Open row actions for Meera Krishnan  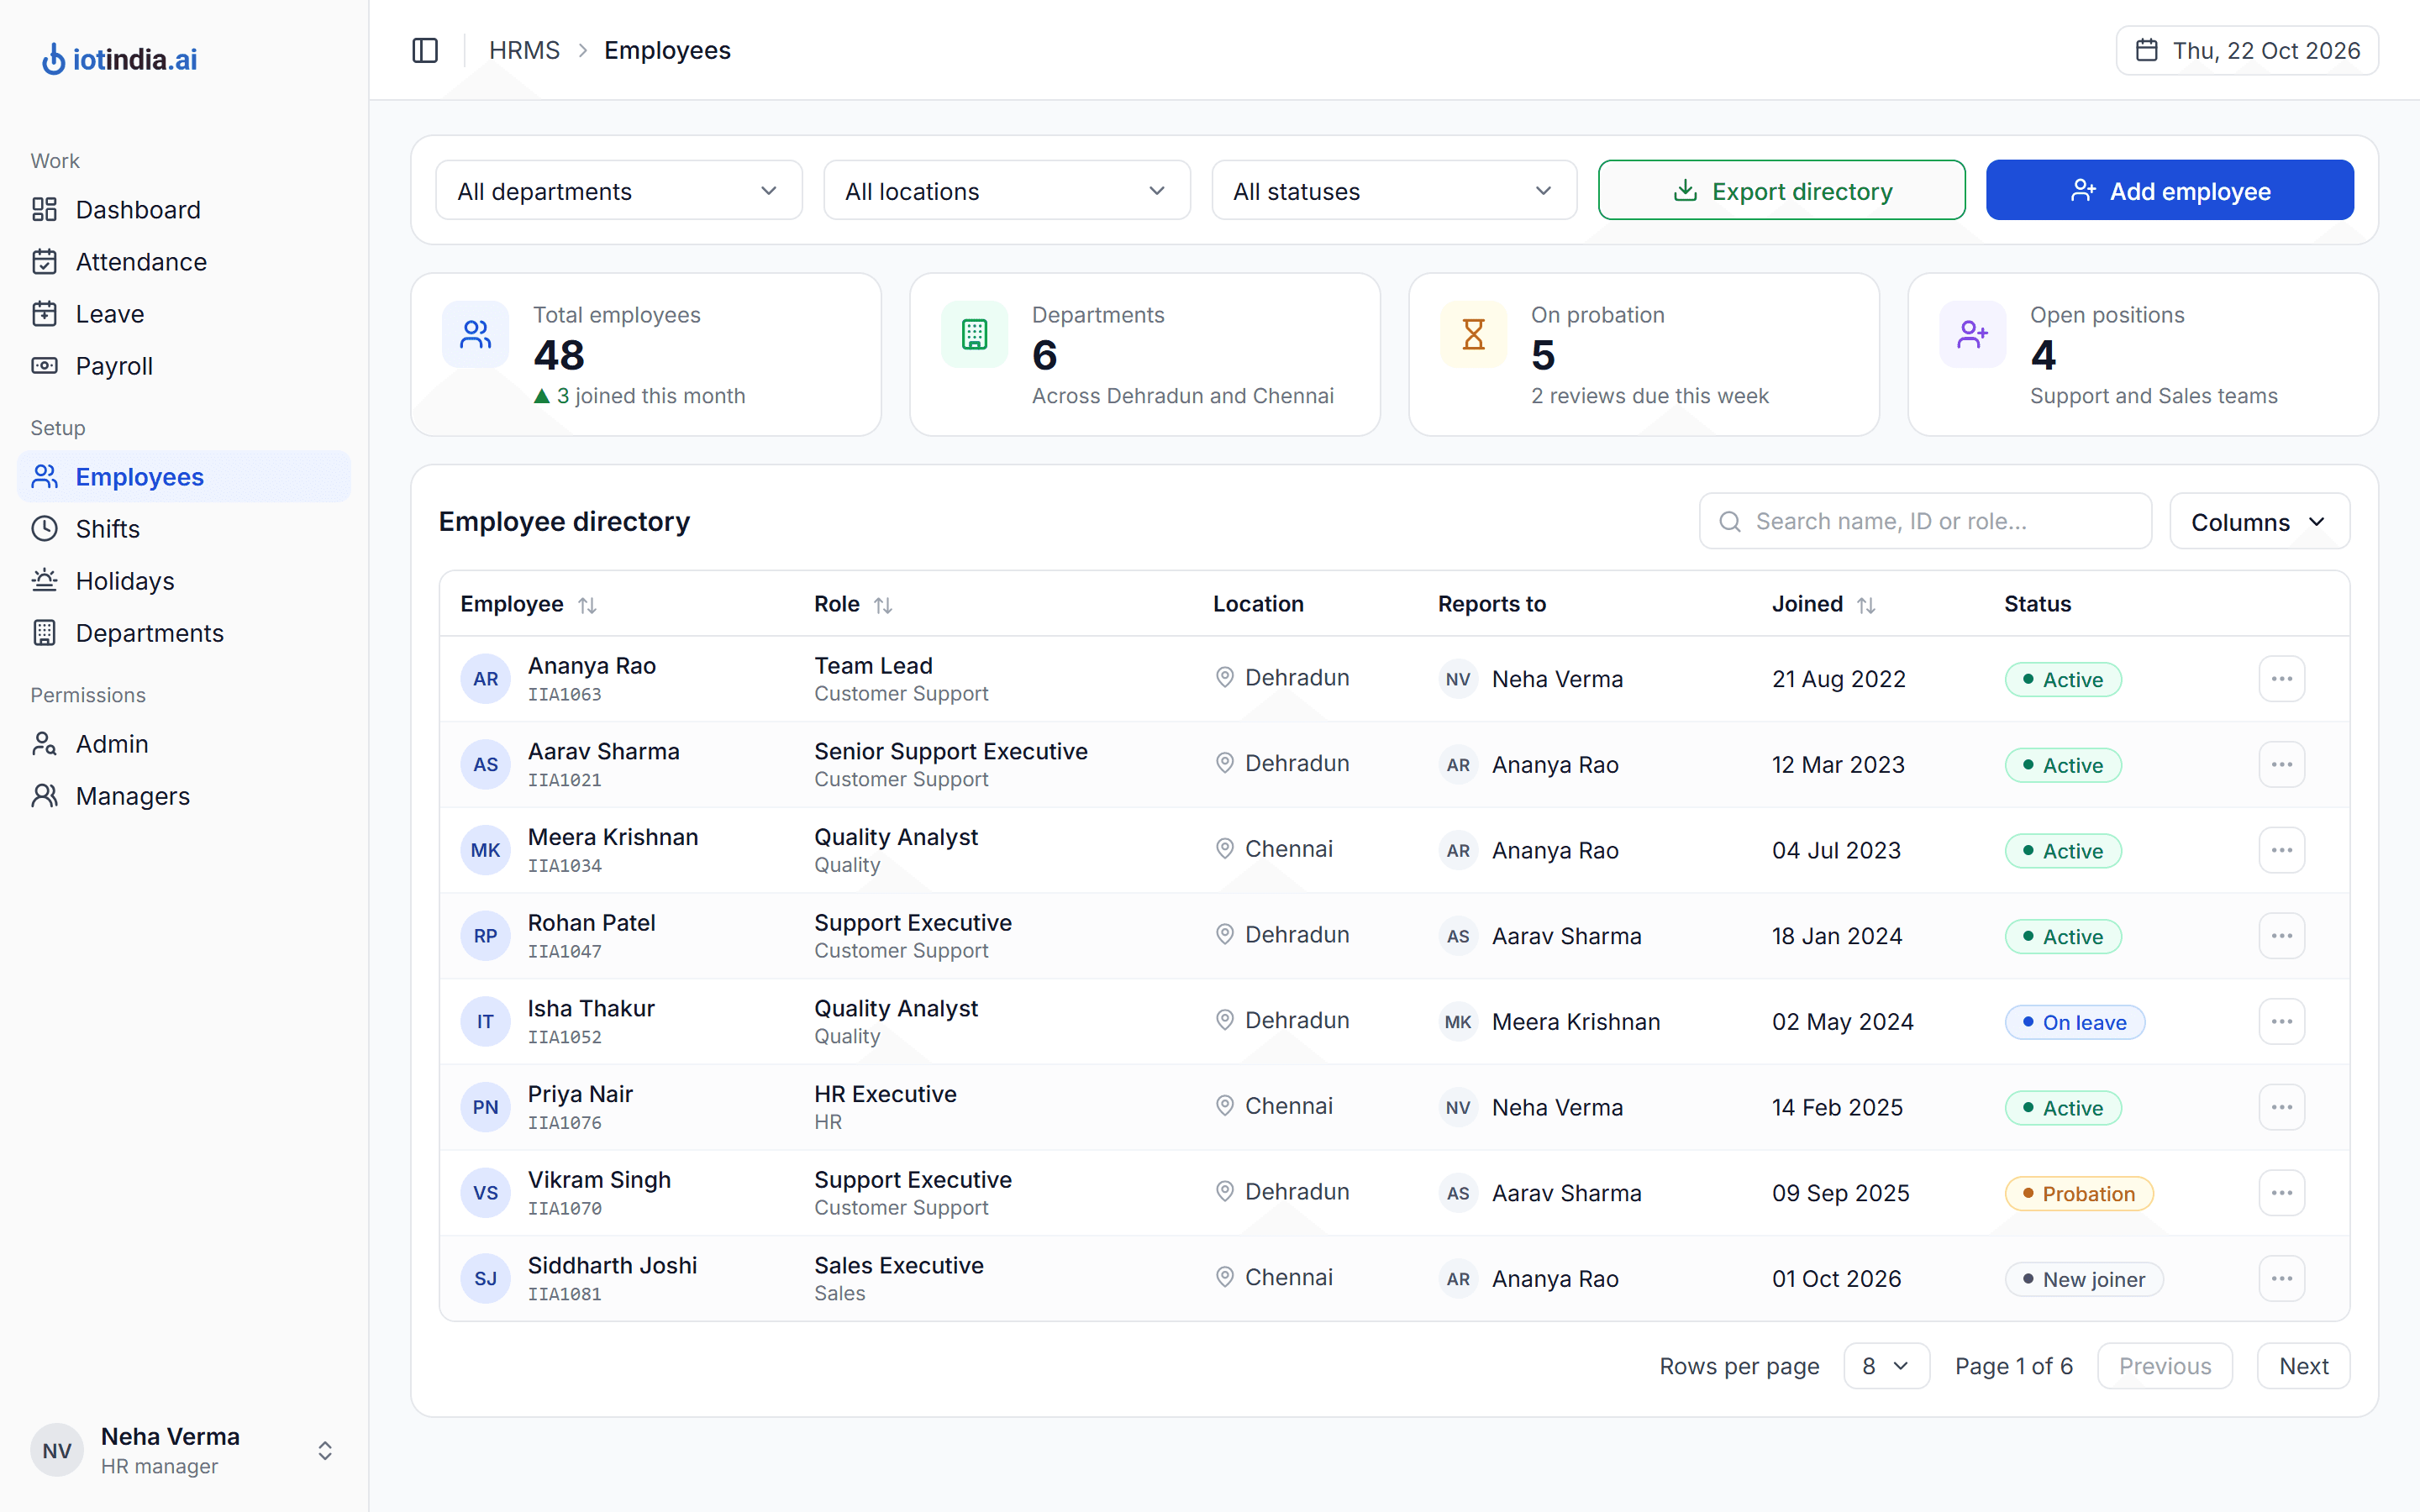click(x=2281, y=850)
